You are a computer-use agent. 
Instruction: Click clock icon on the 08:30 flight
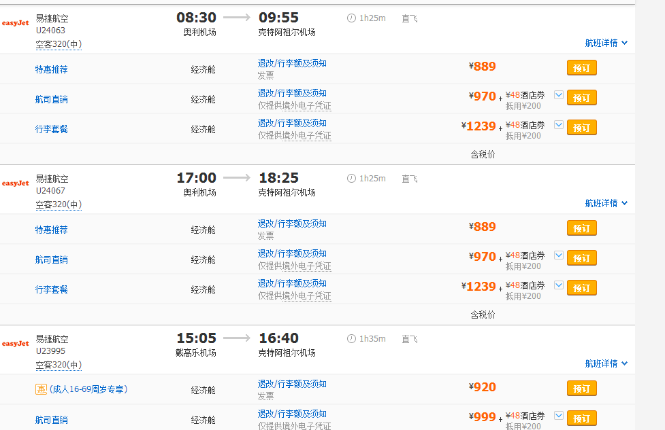click(x=351, y=18)
